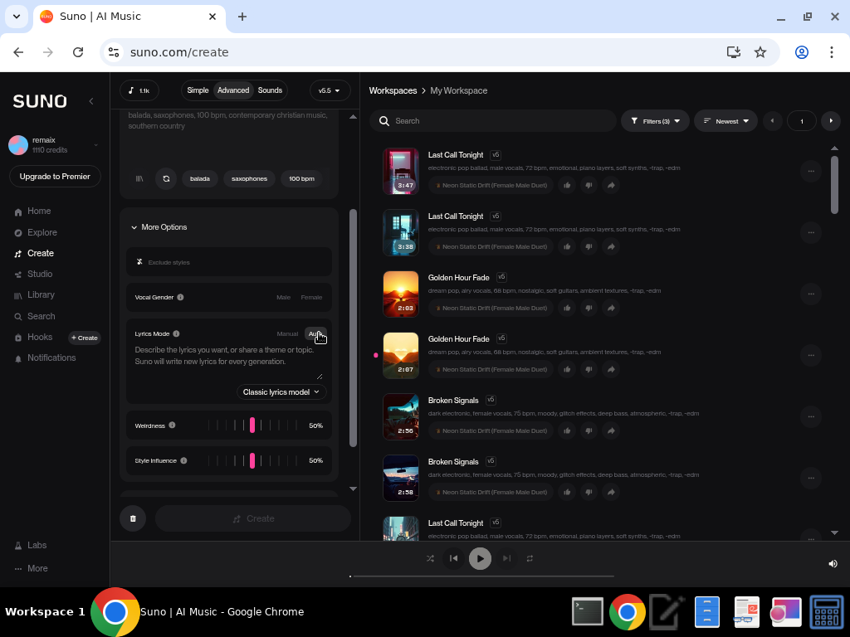This screenshot has height=637, width=850.
Task: Click the regenerate styles icon above the tags
Action: [165, 178]
